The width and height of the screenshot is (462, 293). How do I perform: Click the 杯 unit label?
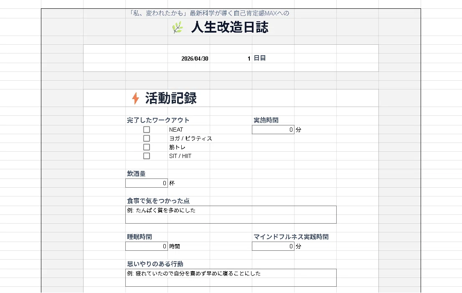click(172, 183)
